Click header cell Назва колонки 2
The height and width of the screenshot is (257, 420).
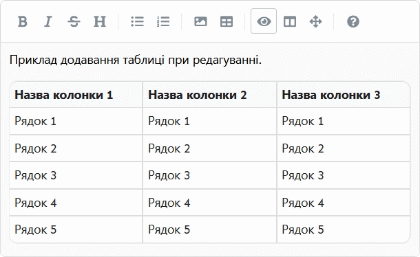(x=210, y=95)
